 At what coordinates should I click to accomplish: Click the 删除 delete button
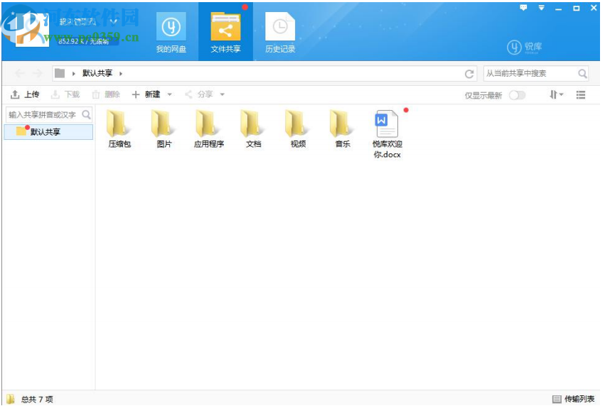tap(106, 94)
